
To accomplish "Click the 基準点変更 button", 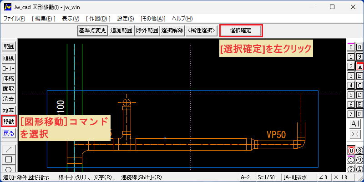I will 92,30.
